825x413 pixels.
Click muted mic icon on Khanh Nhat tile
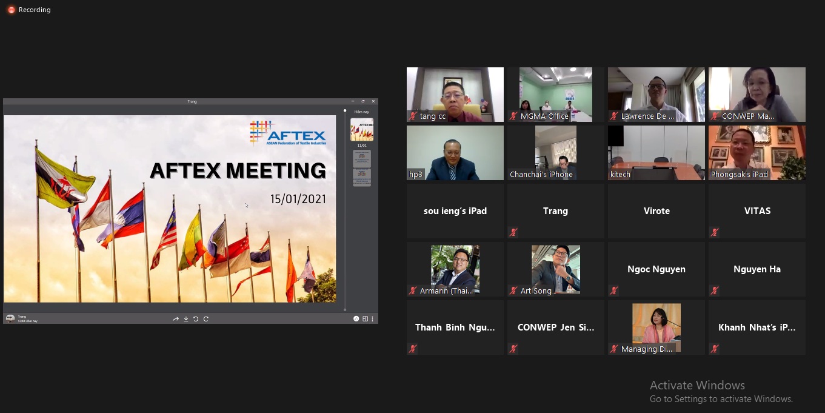pos(715,349)
